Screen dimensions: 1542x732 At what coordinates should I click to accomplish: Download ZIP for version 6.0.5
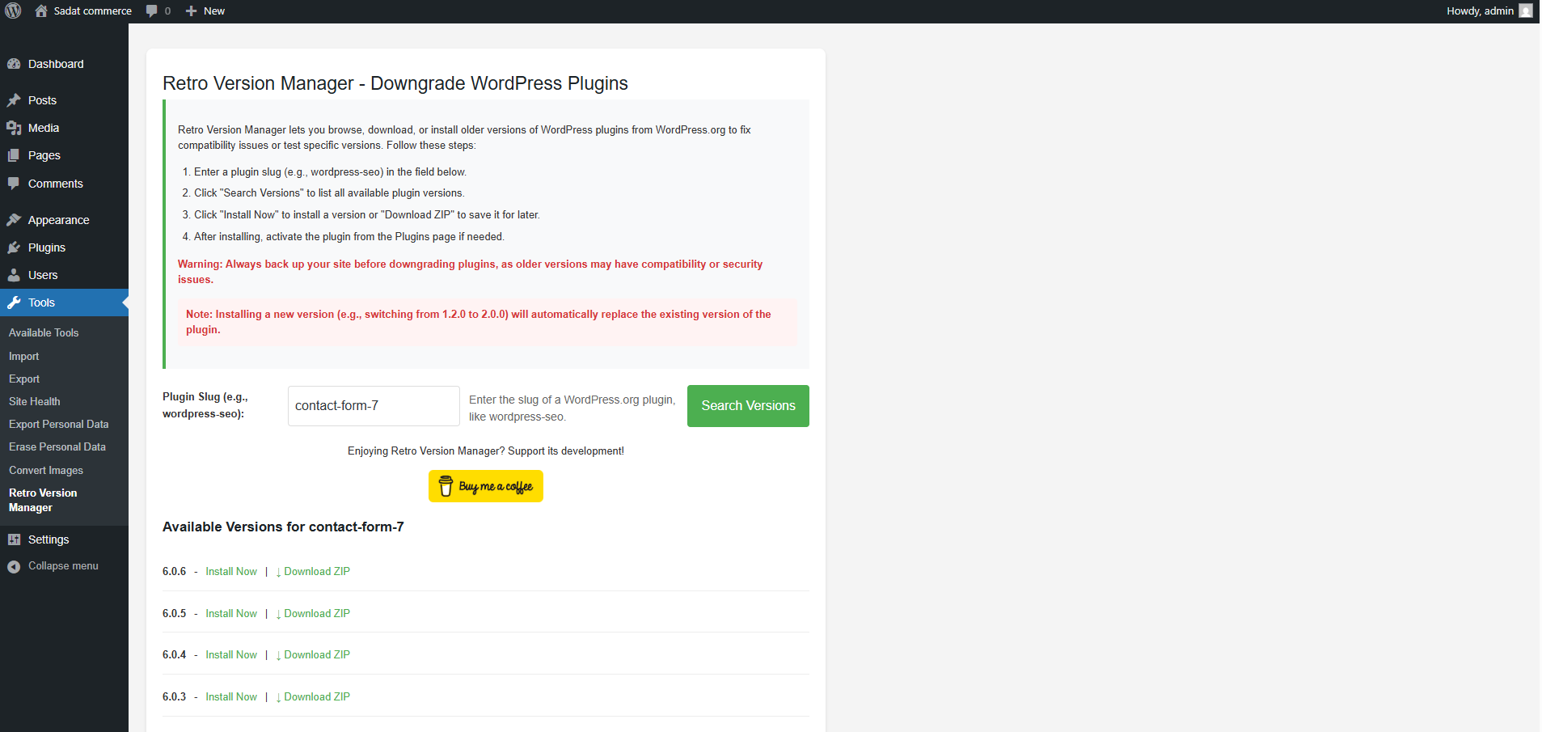pyautogui.click(x=313, y=613)
